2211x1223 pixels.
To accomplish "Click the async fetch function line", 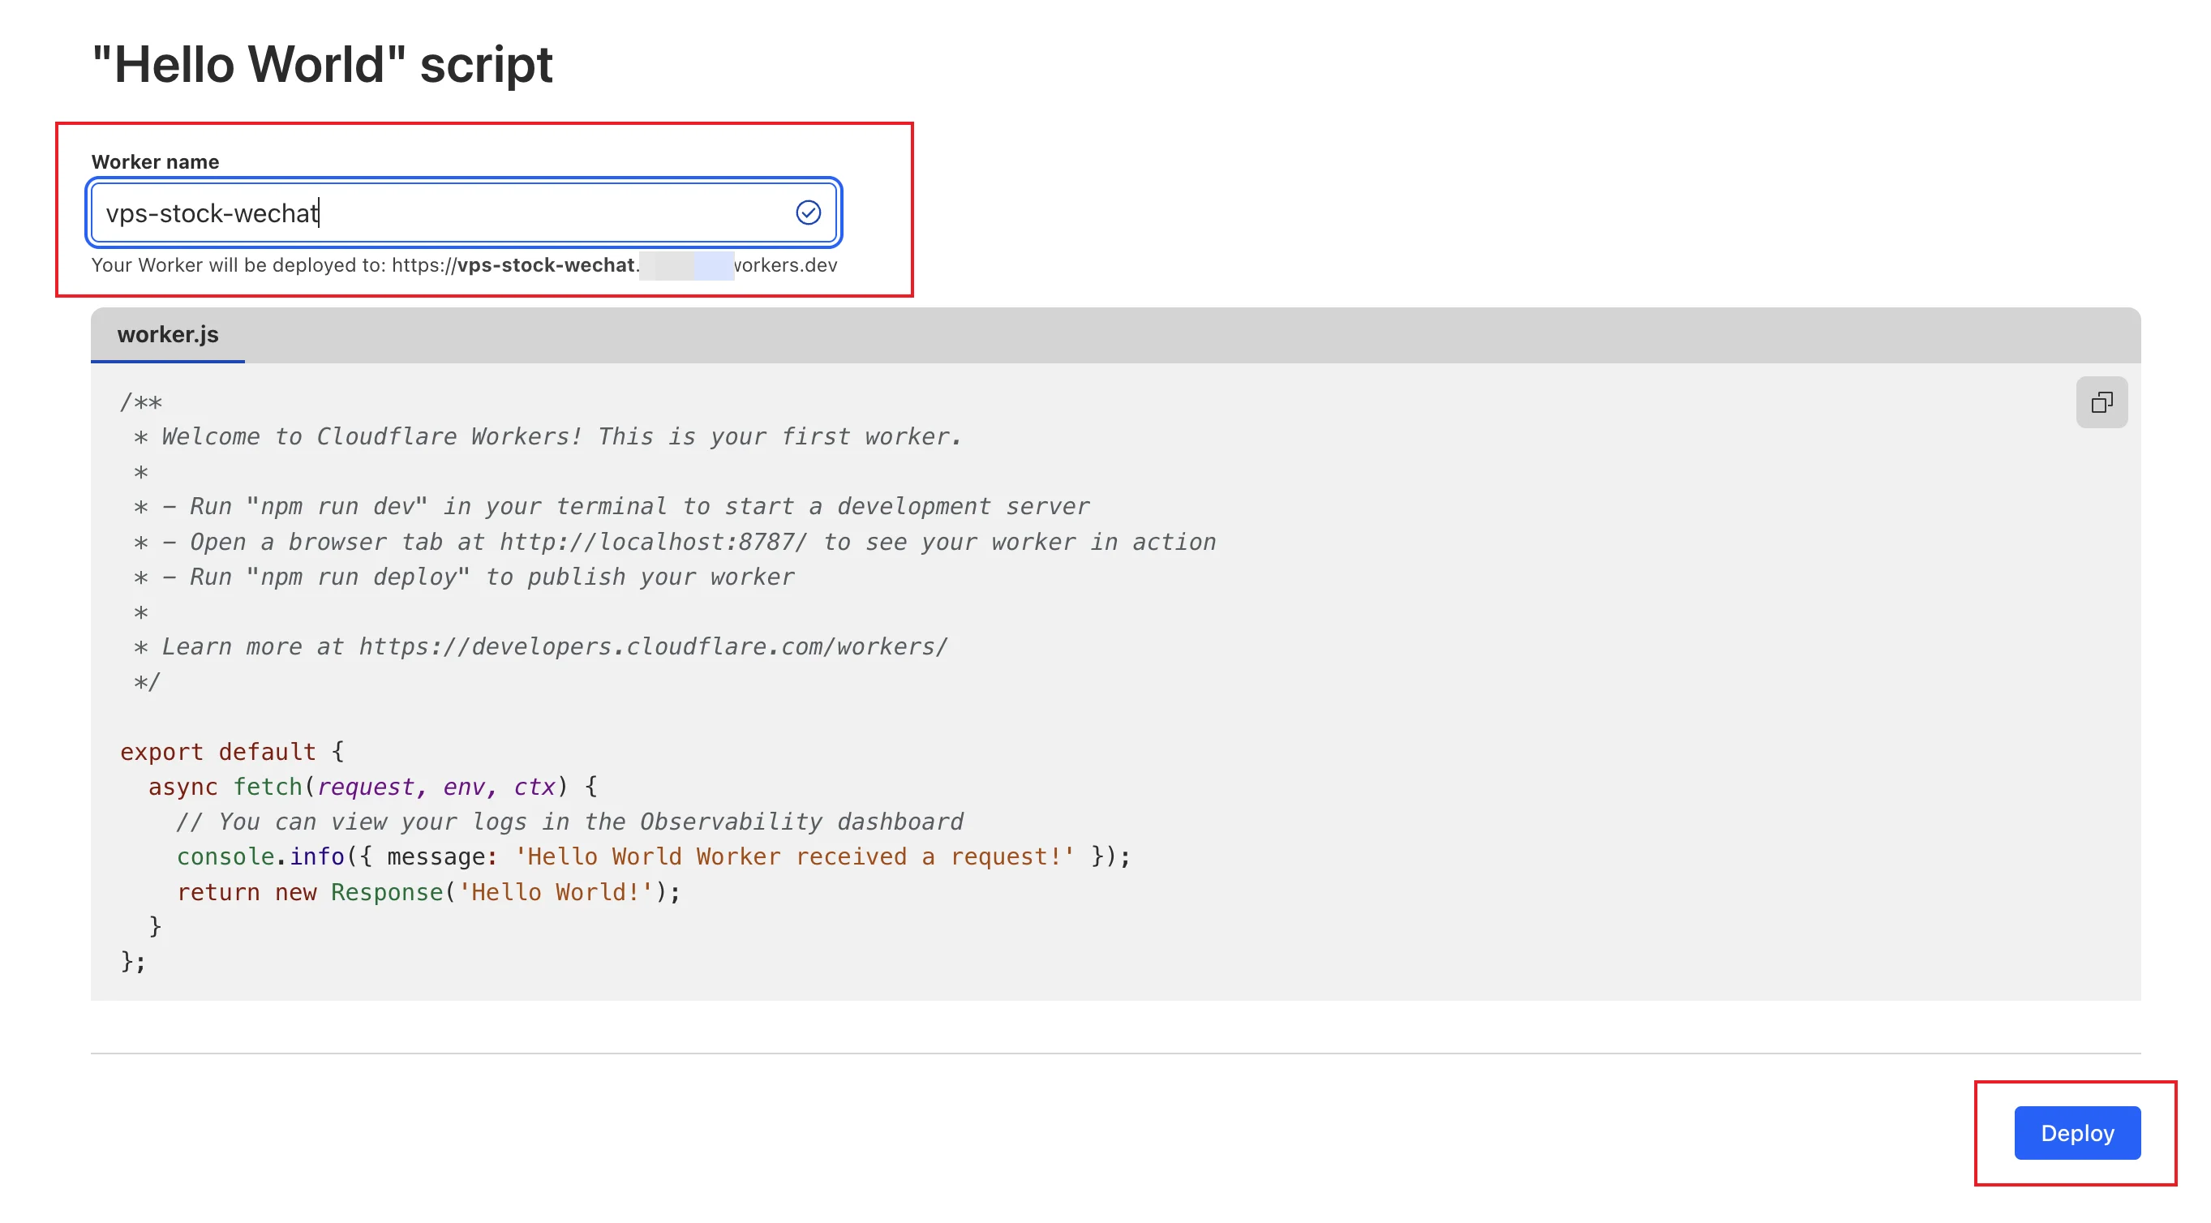I will [371, 786].
